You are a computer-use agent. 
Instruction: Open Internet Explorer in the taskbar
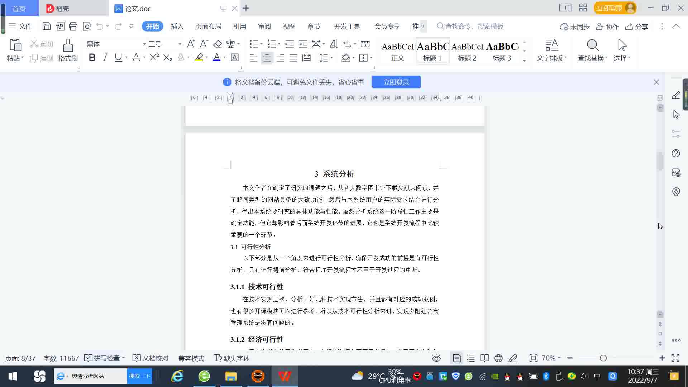click(x=177, y=376)
